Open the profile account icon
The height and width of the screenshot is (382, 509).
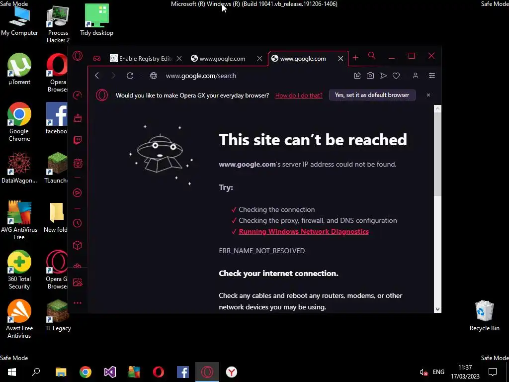coord(416,76)
